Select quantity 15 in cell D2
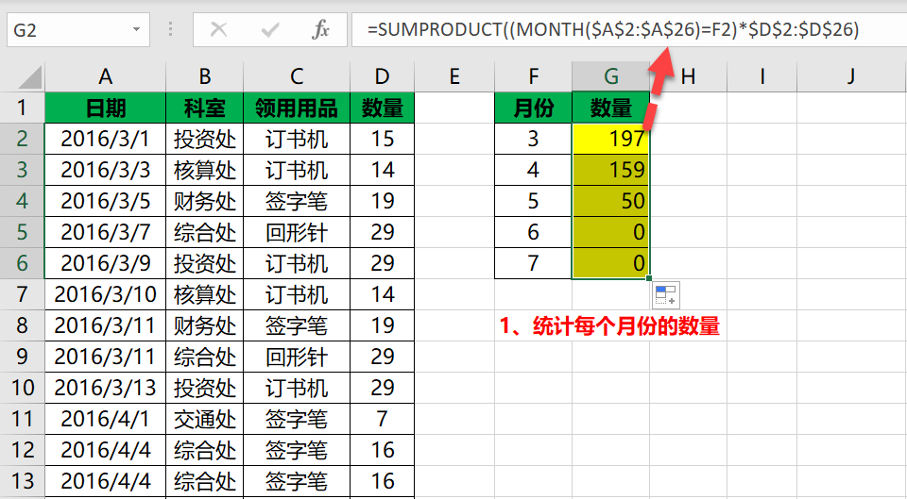 (x=382, y=139)
